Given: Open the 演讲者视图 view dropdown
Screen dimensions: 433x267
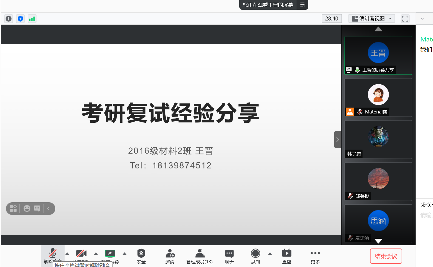Looking at the screenshot, I should [372, 18].
